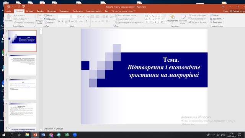Toggle bold Ж formatting
The image size is (245, 138).
pyautogui.click(x=59, y=21)
